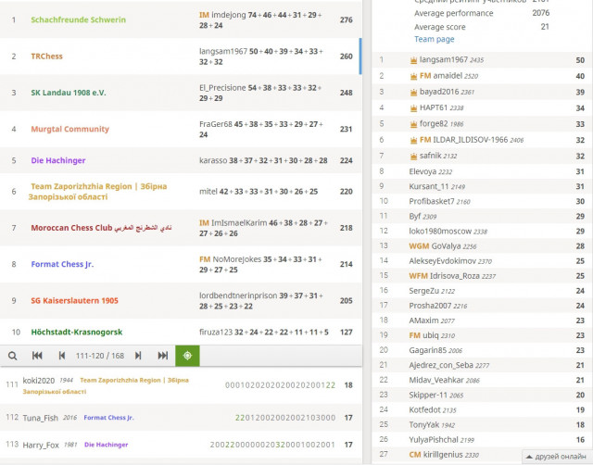593x465 pixels.
Task: Expand the друзей онлайн friends panel
Action: [556, 457]
